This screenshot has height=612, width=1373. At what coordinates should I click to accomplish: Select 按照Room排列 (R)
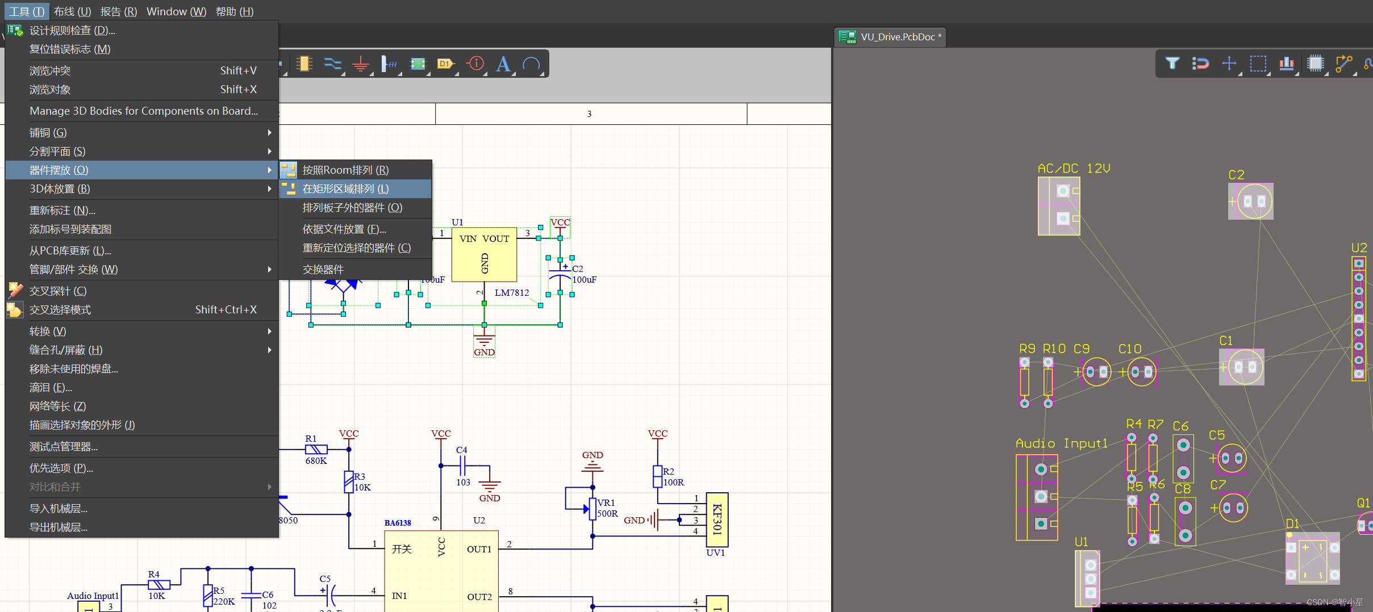click(x=356, y=170)
